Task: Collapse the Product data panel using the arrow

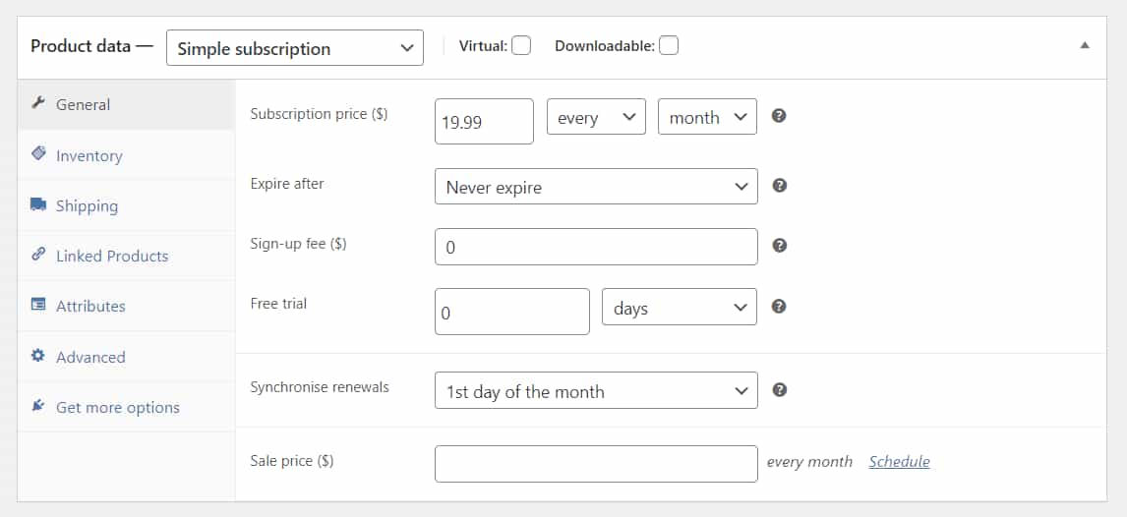Action: [x=1085, y=45]
